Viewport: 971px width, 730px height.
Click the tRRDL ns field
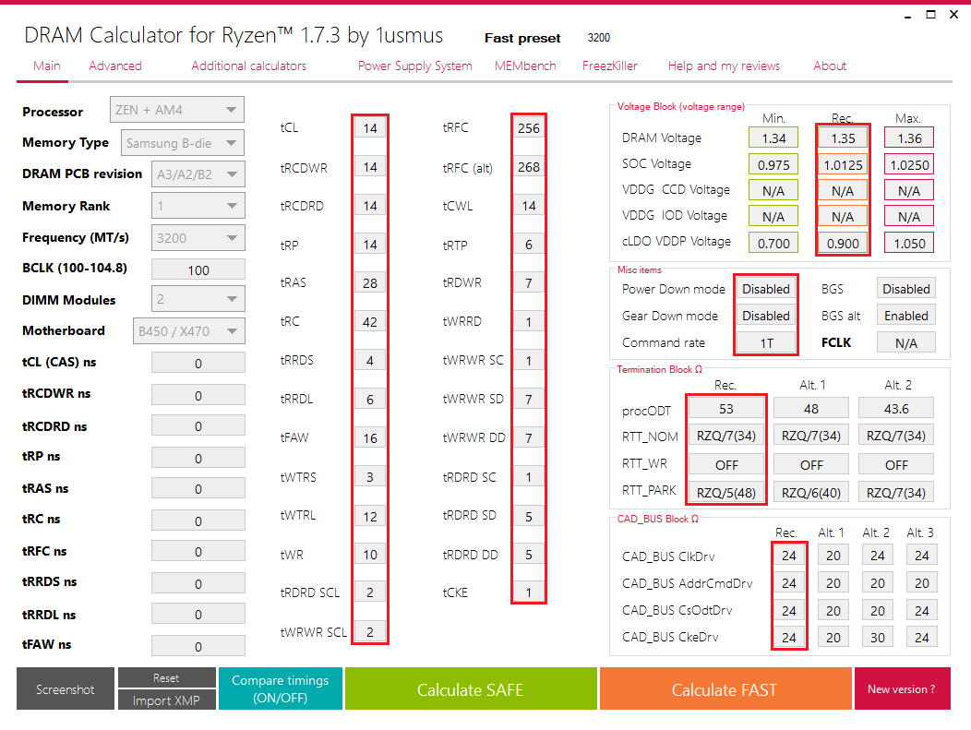tap(198, 615)
